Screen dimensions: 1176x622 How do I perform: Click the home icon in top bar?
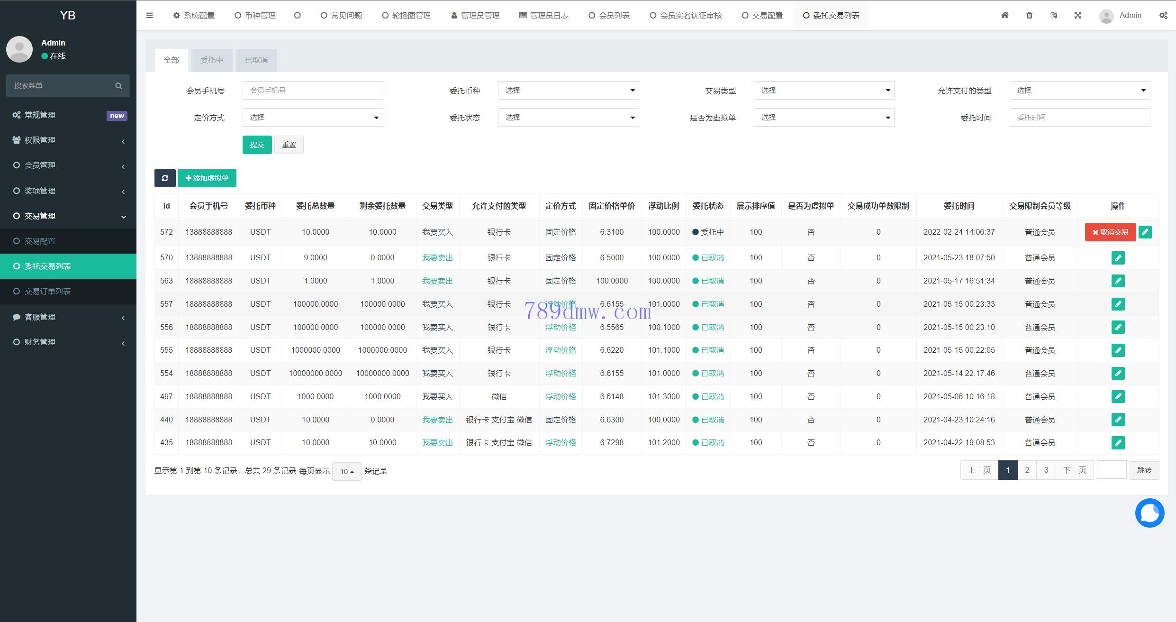click(1004, 15)
